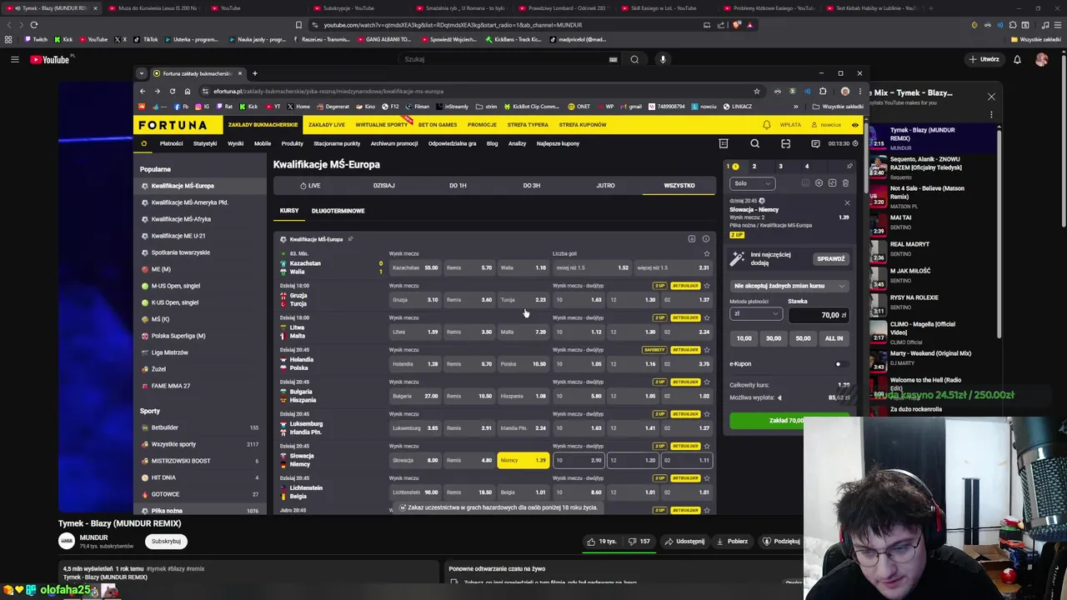This screenshot has height=600, width=1067.
Task: Select the 2 UP badge for Gruzja - Turcja
Action: click(x=659, y=286)
